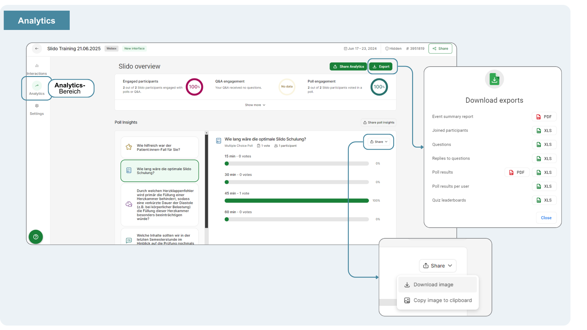The height and width of the screenshot is (330, 587).
Task: Open the Share dropdown beside poll question
Action: click(x=378, y=142)
